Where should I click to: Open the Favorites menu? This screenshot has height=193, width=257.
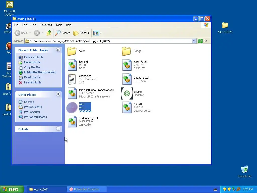tap(46, 25)
